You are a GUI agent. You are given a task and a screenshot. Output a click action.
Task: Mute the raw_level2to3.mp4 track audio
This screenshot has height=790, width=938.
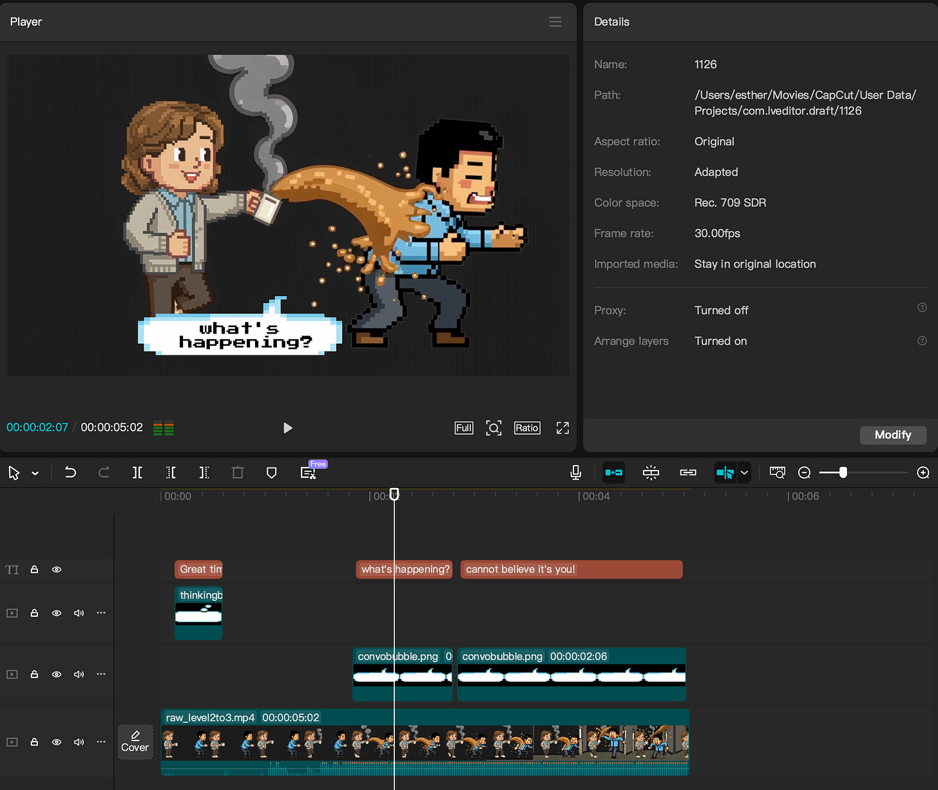click(79, 742)
